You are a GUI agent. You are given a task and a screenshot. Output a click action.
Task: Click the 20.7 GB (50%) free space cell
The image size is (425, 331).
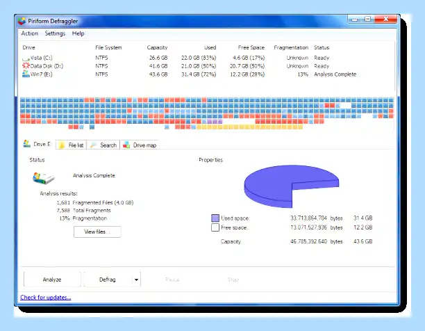coord(247,66)
